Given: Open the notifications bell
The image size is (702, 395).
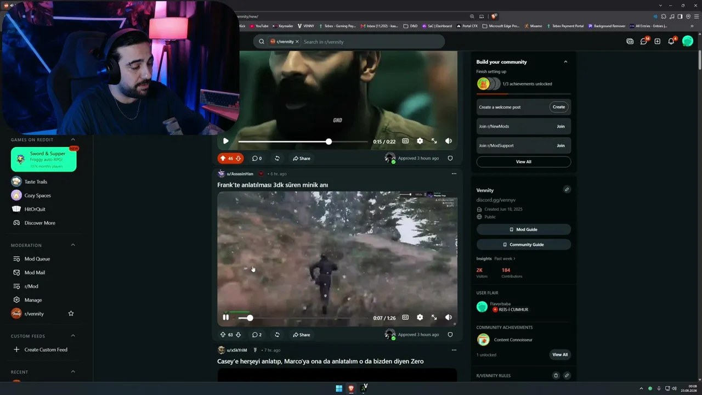Looking at the screenshot, I should pos(671,42).
